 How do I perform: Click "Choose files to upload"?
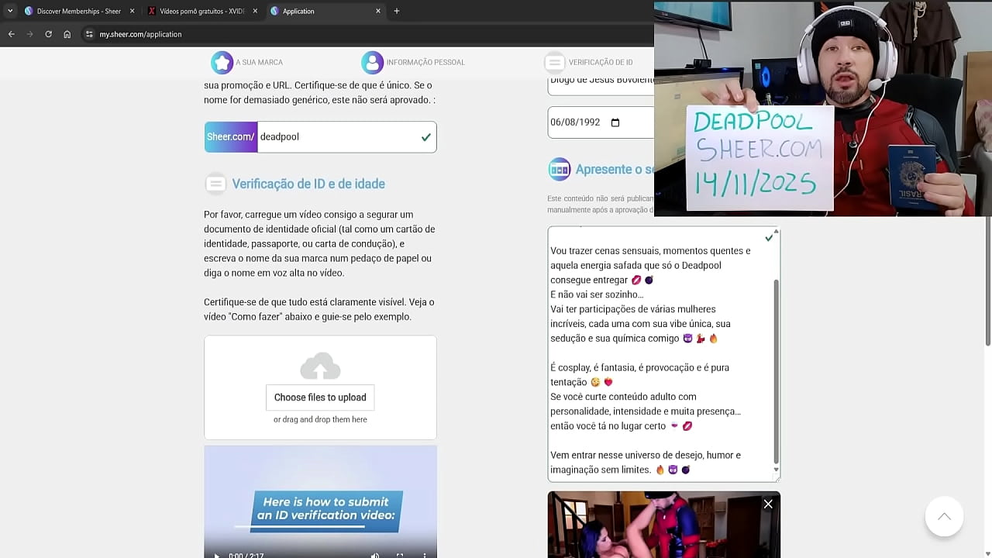tap(320, 398)
